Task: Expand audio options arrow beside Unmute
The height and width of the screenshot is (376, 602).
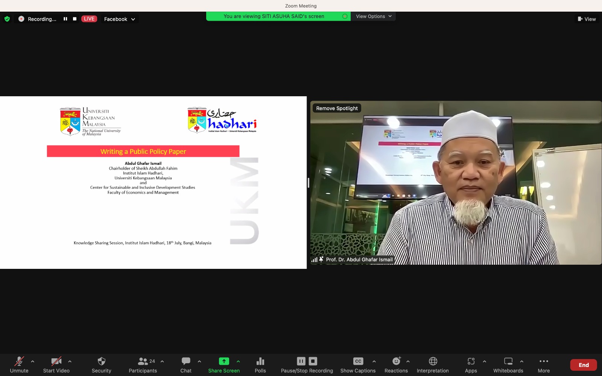Action: click(33, 361)
